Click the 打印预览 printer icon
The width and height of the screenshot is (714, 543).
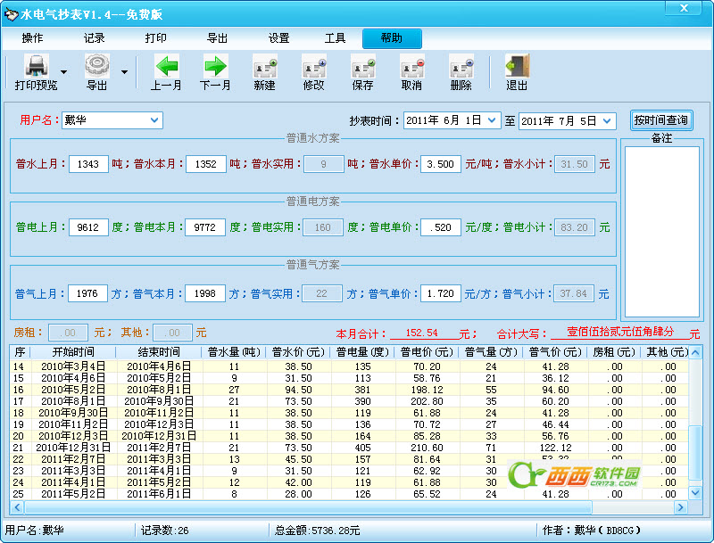36,66
